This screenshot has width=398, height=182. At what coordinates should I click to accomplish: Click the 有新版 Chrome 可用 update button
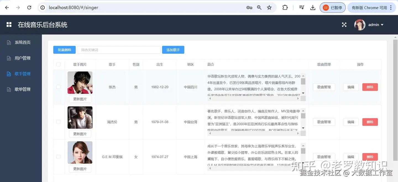(x=371, y=8)
